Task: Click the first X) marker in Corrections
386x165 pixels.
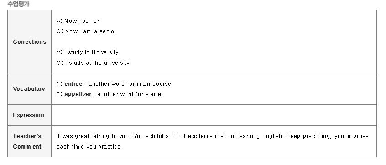Action: click(60, 21)
